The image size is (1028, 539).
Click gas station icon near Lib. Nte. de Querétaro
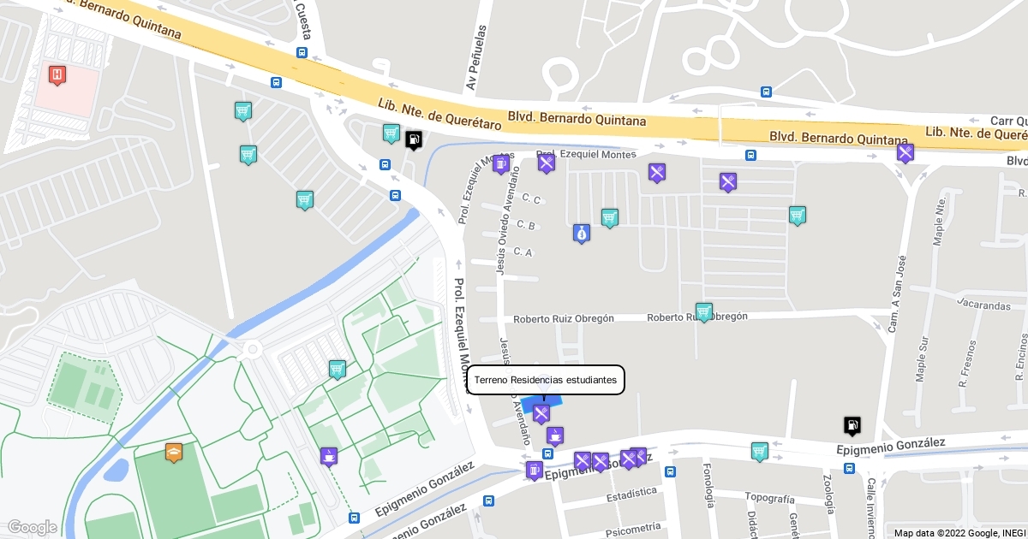414,140
